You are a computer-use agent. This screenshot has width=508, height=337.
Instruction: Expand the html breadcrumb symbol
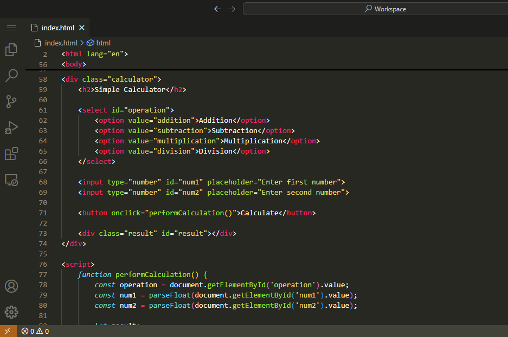[x=103, y=43]
